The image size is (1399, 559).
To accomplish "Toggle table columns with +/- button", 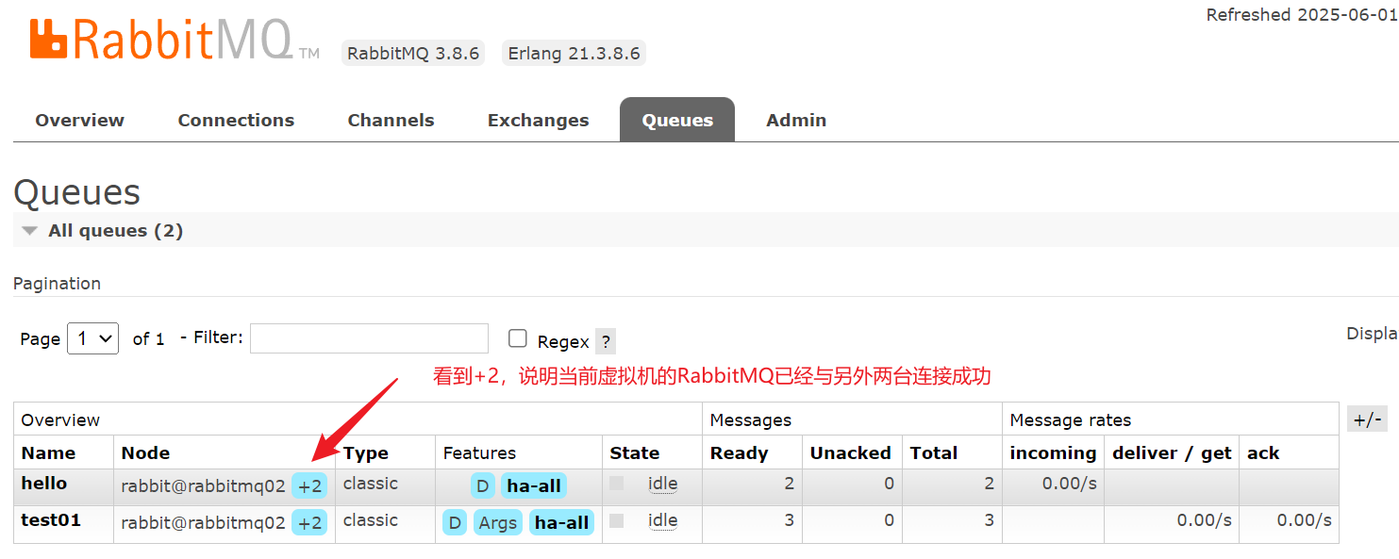I will click(x=1367, y=419).
